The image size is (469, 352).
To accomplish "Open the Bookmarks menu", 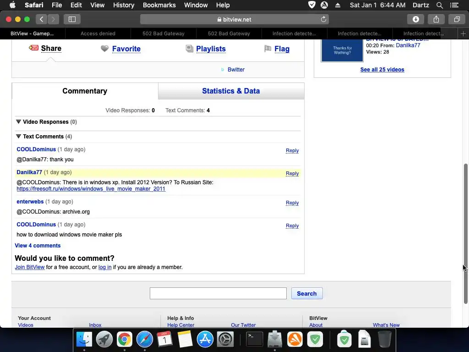I will 159,5.
